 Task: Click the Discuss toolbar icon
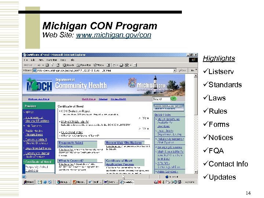(135, 65)
